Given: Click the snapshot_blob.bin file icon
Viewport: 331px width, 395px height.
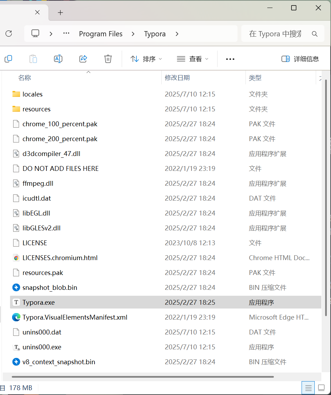Looking at the screenshot, I should (16, 287).
